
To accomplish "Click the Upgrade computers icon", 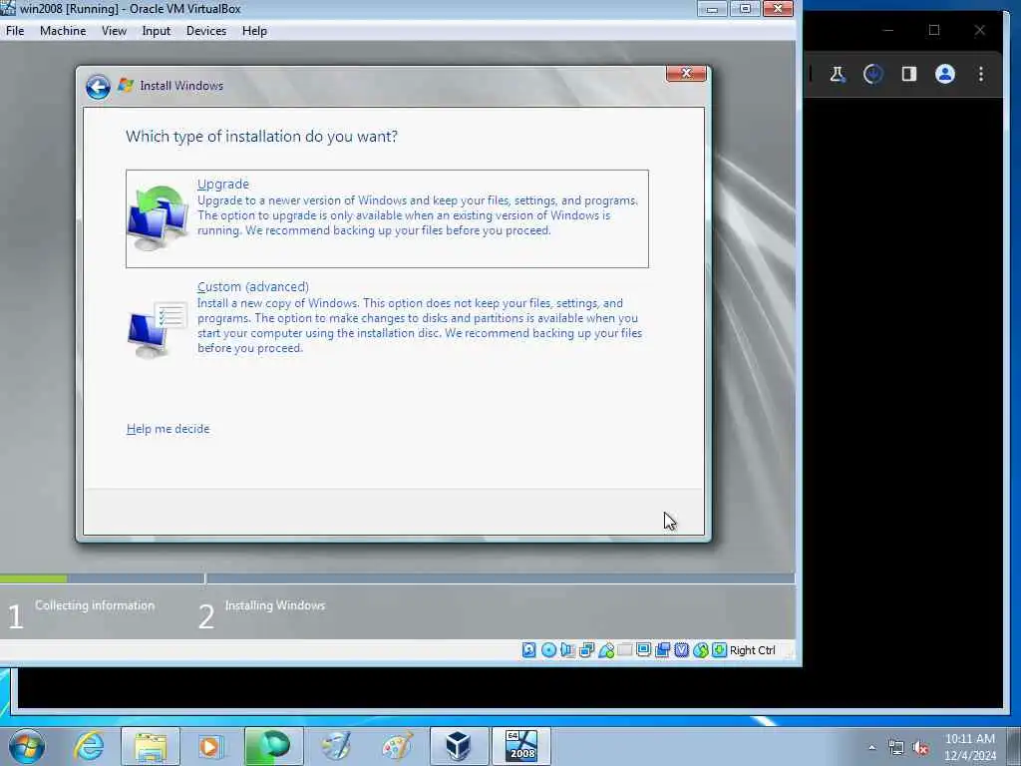I will pos(157,218).
